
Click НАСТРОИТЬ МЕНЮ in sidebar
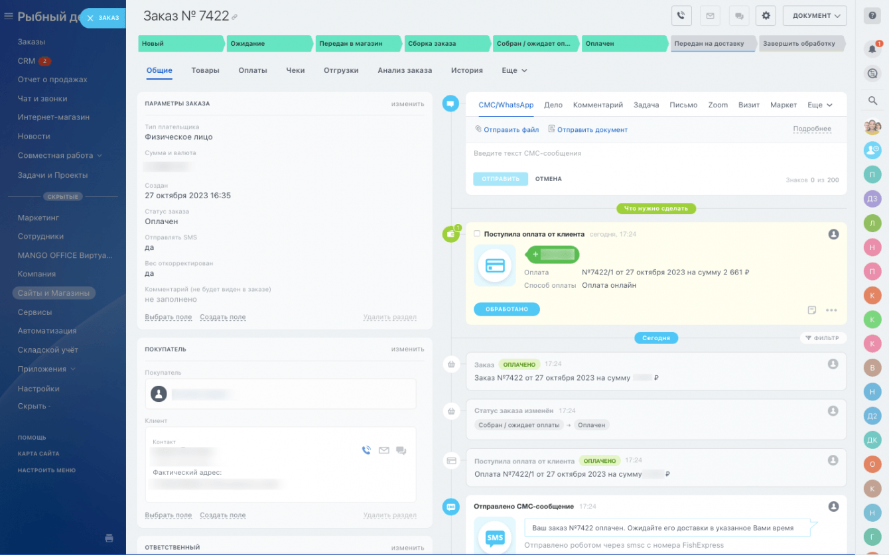pos(46,470)
